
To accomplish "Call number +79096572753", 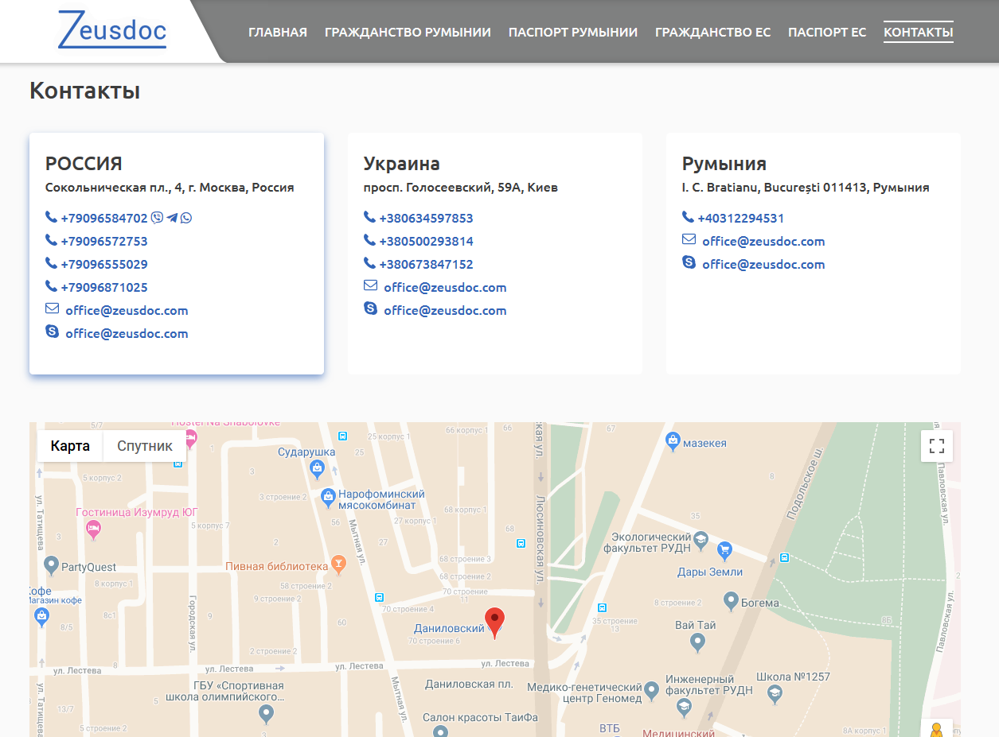I will [x=103, y=241].
